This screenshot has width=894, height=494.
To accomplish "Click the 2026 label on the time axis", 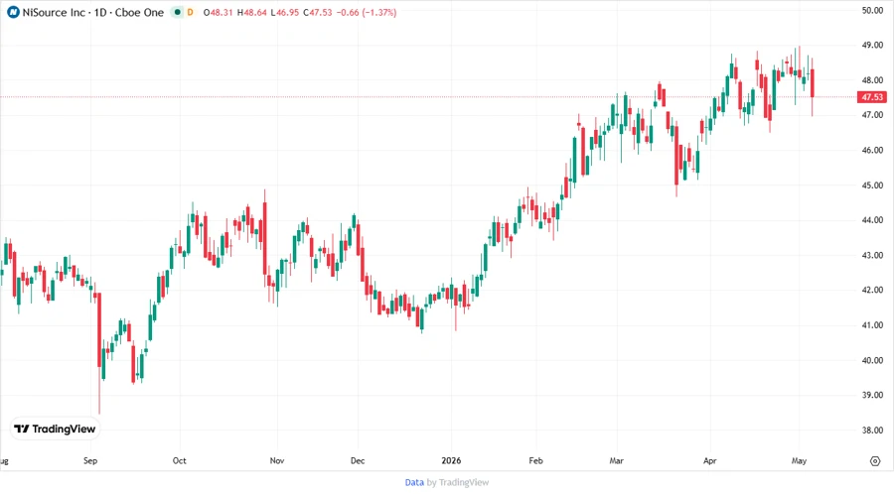I will (451, 461).
